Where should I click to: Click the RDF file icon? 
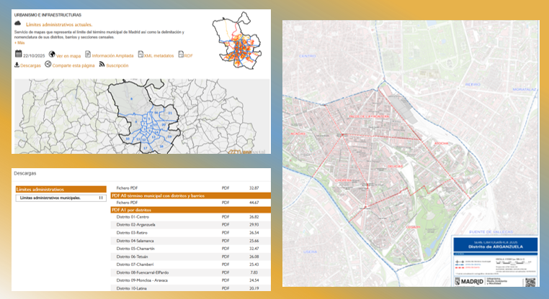point(181,54)
